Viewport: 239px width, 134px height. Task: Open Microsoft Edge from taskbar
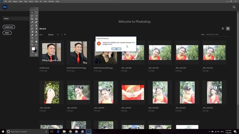pyautogui.click(x=58, y=131)
